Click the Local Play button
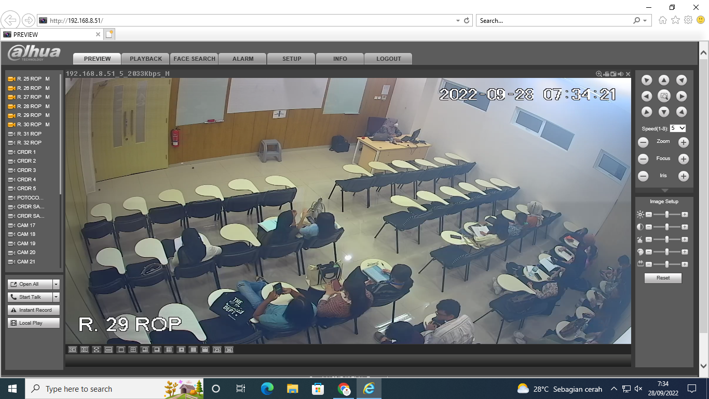 [x=34, y=323]
